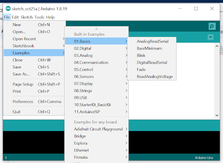Viewport: 223px width, 163px height.
Task: Expand 07.Display examples submenu
Action: point(96,83)
